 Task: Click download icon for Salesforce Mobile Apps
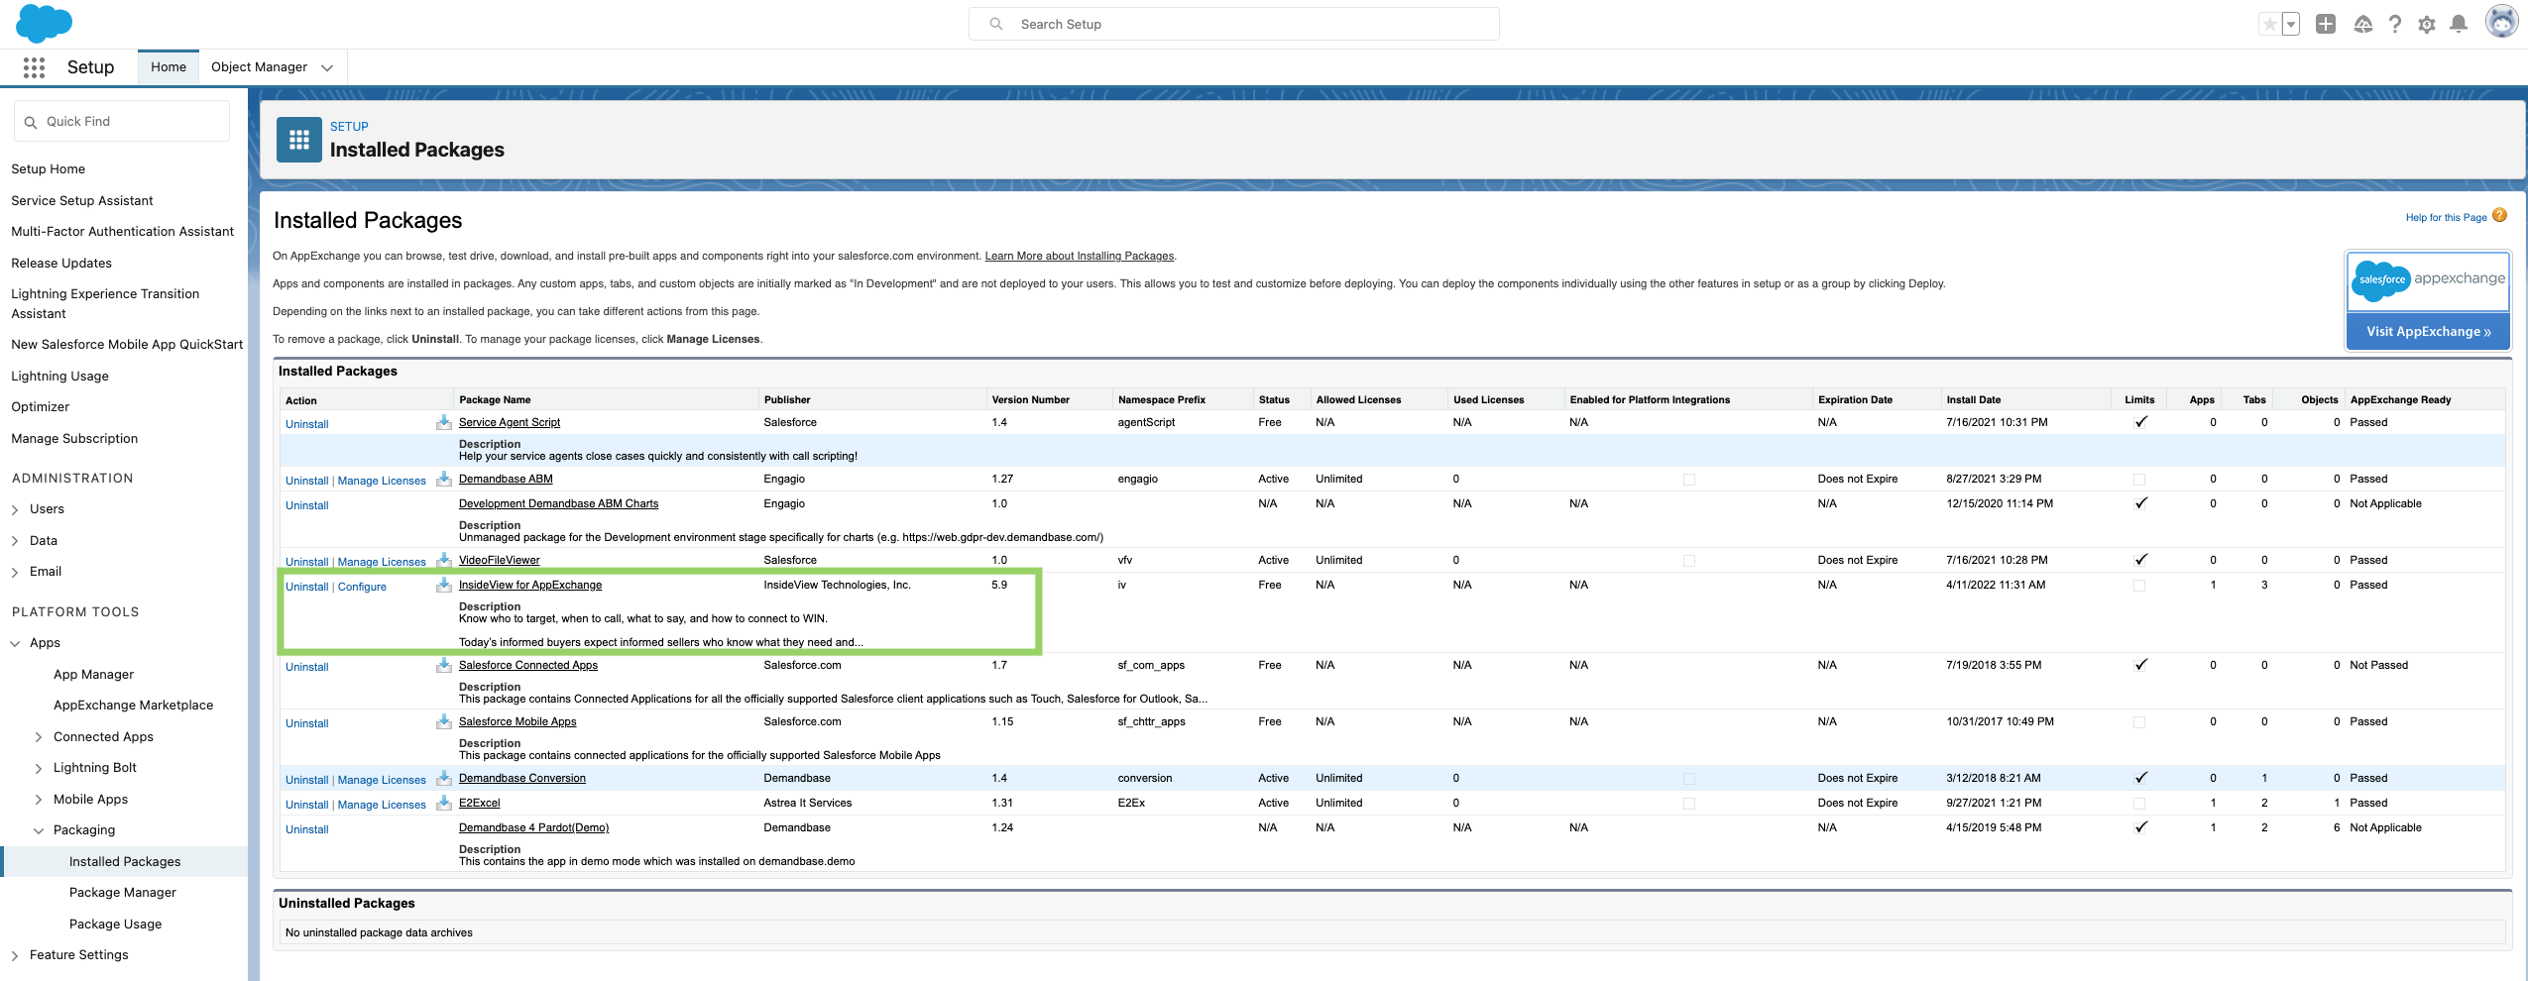coord(444,721)
